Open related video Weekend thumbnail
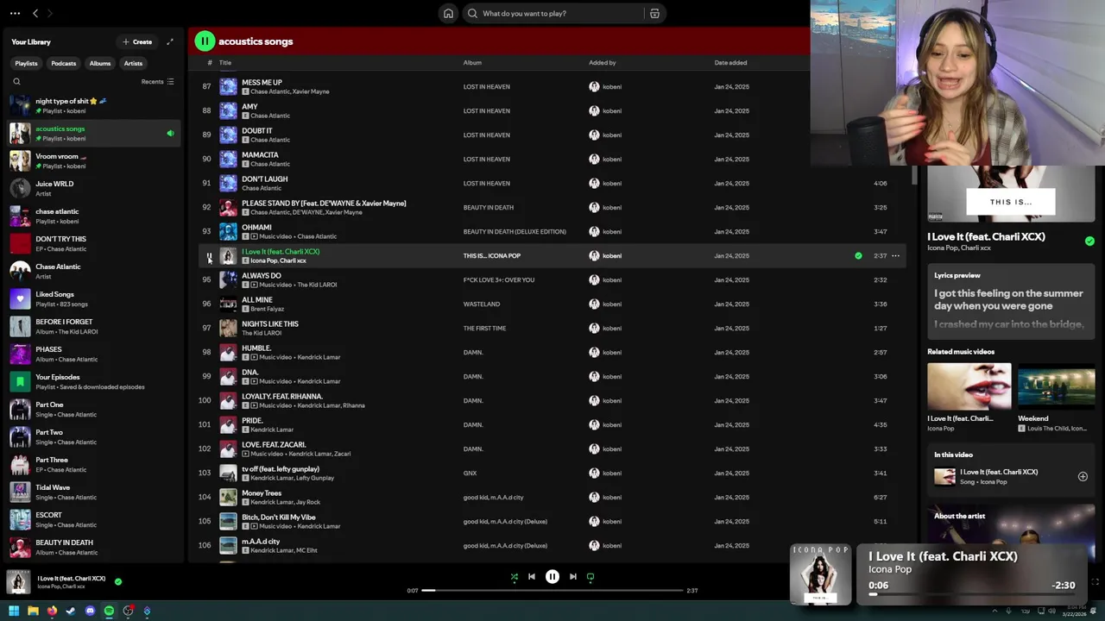Viewport: 1105px width, 621px height. (x=1057, y=386)
